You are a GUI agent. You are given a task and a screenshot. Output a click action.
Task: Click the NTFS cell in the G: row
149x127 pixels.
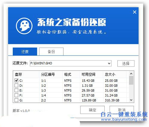click(x=68, y=100)
